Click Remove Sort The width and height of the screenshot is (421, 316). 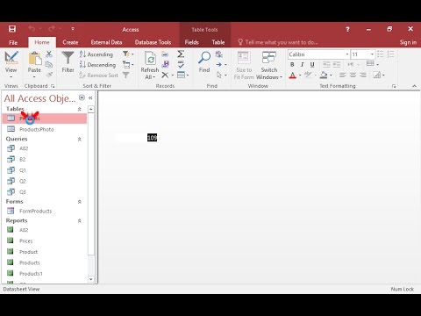(98, 75)
